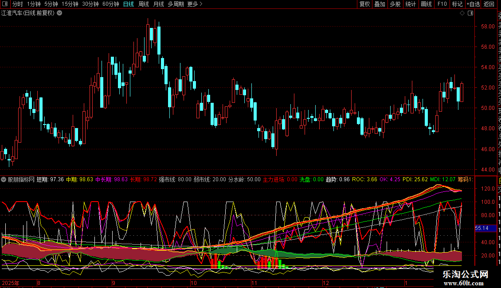Screen dimensions: 501x288
Task: Toggle the right side panel icon
Action: click(x=470, y=13)
